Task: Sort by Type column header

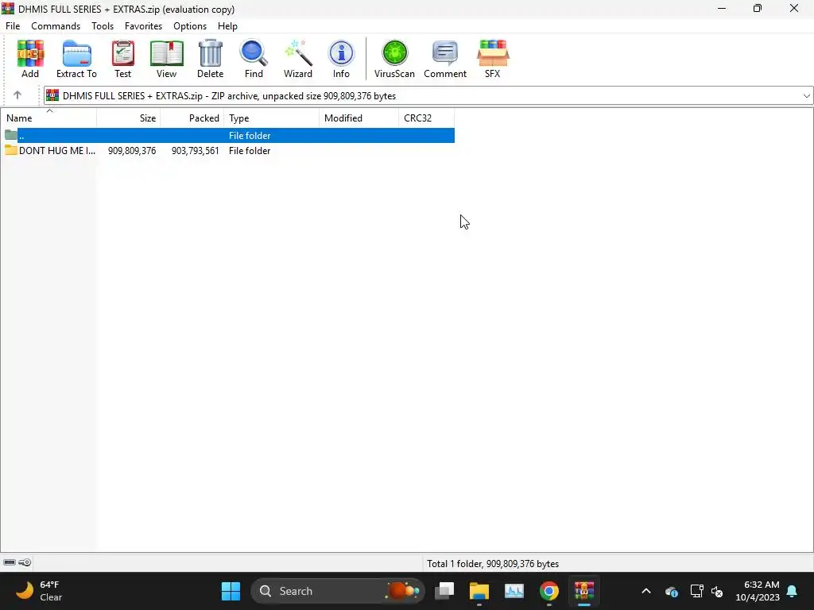Action: 272,118
